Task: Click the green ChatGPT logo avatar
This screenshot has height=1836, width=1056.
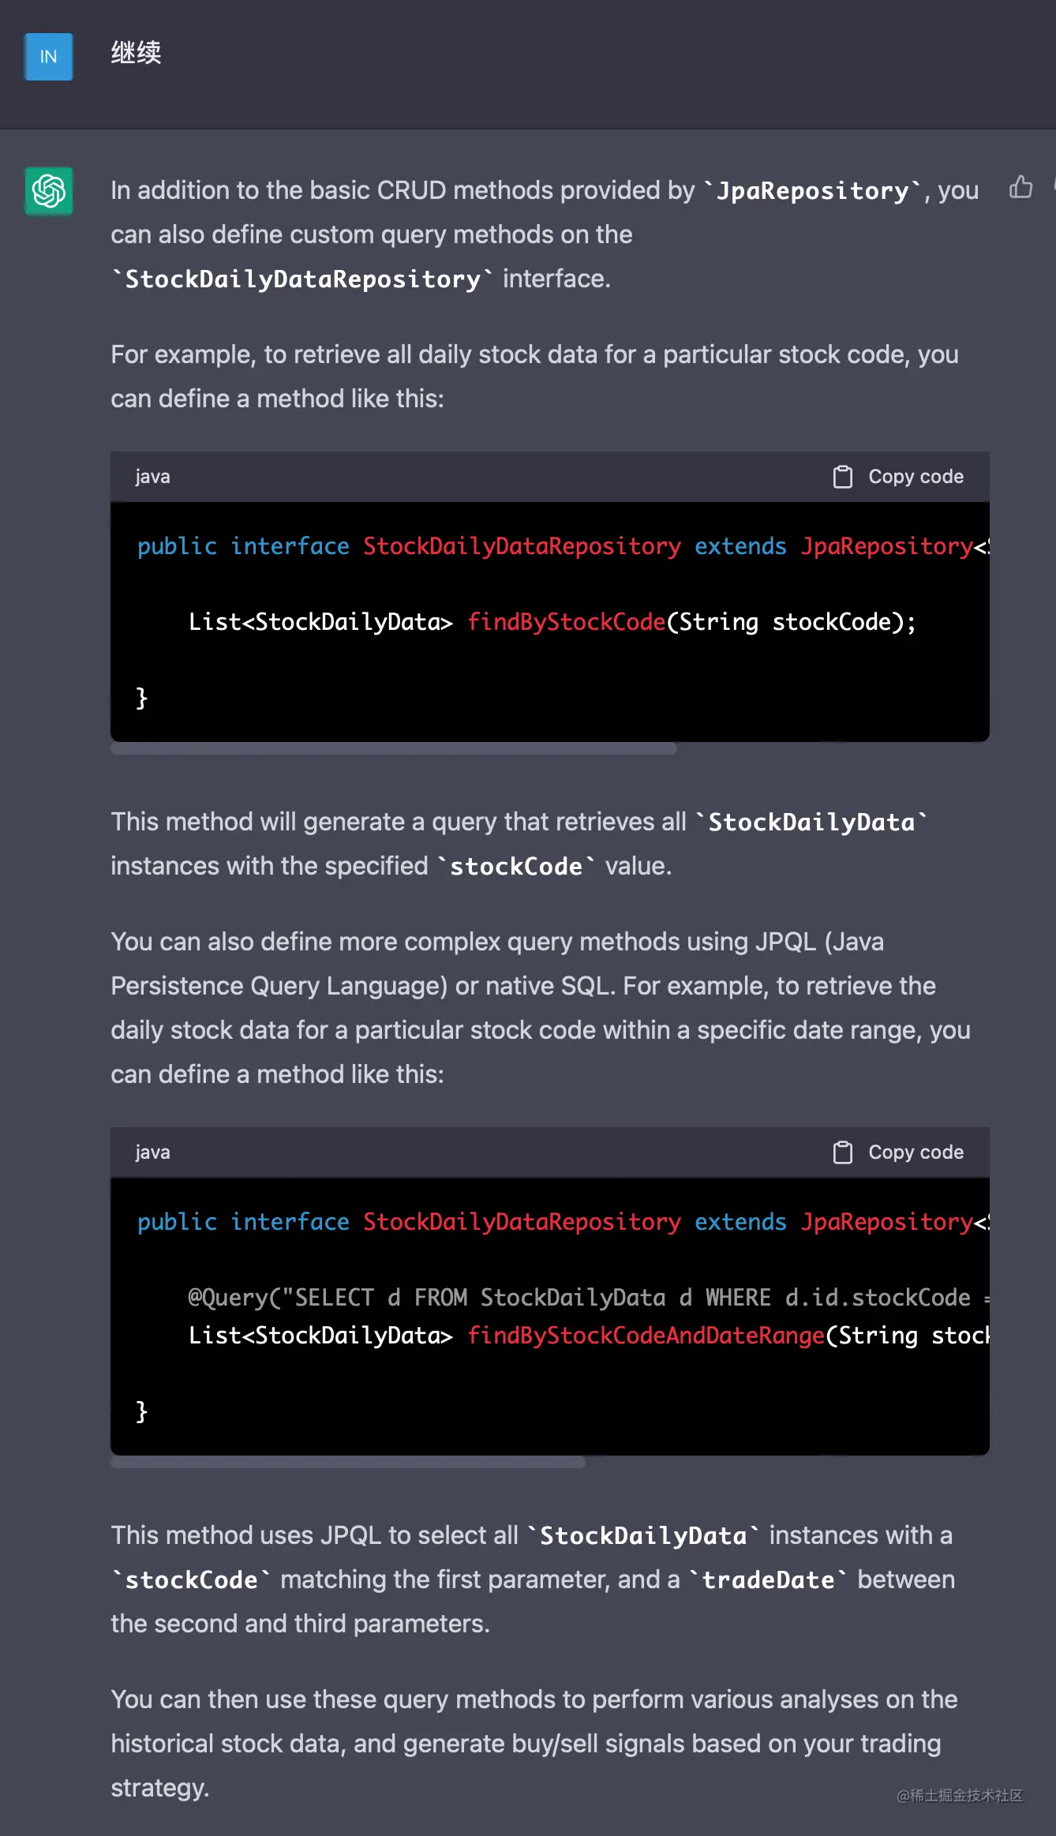Action: pos(48,192)
